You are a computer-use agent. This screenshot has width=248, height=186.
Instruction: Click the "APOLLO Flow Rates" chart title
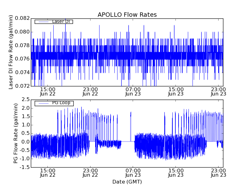pyautogui.click(x=127, y=15)
